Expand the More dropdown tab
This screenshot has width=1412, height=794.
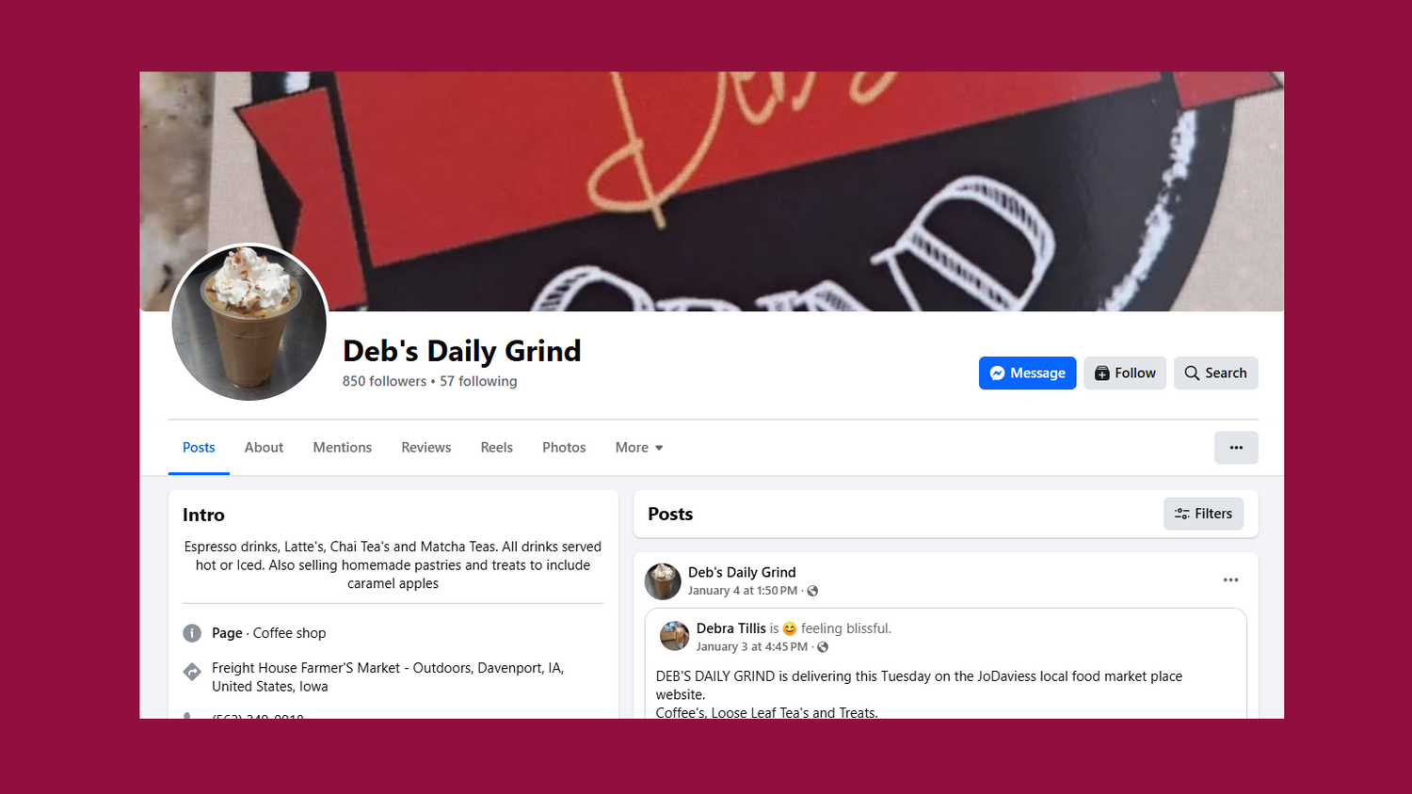(639, 448)
